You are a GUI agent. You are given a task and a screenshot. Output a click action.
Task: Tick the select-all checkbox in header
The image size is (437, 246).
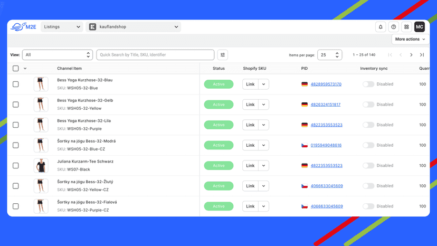coord(16,68)
